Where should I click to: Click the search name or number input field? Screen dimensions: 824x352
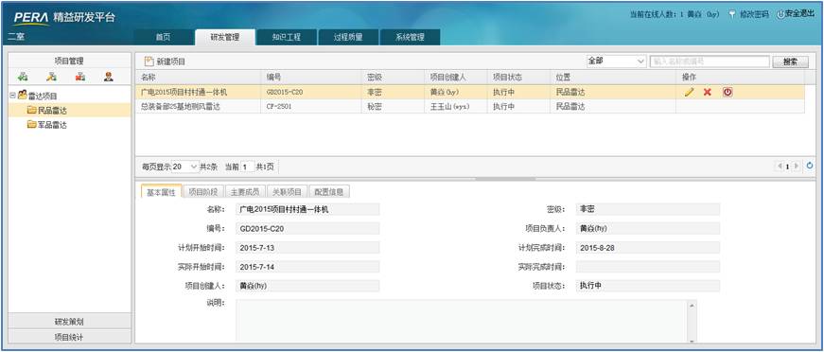coord(710,62)
